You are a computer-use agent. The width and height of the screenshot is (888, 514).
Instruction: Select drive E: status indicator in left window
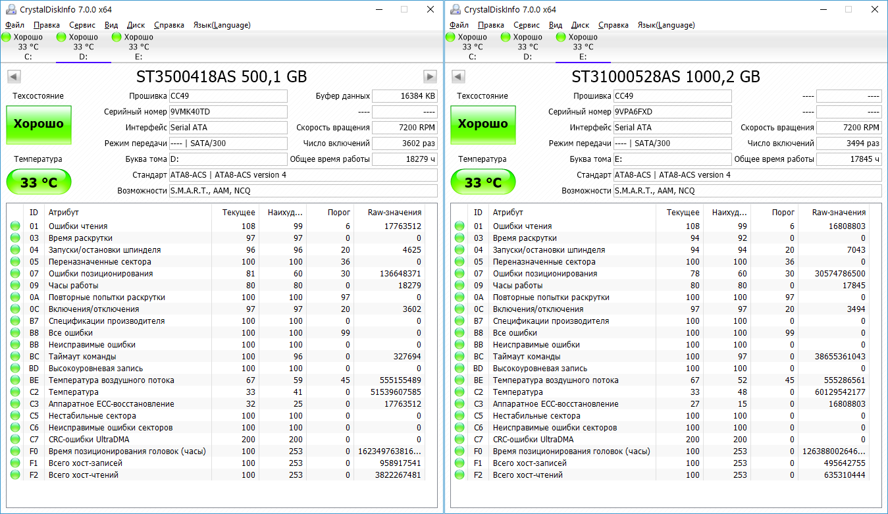[x=138, y=46]
